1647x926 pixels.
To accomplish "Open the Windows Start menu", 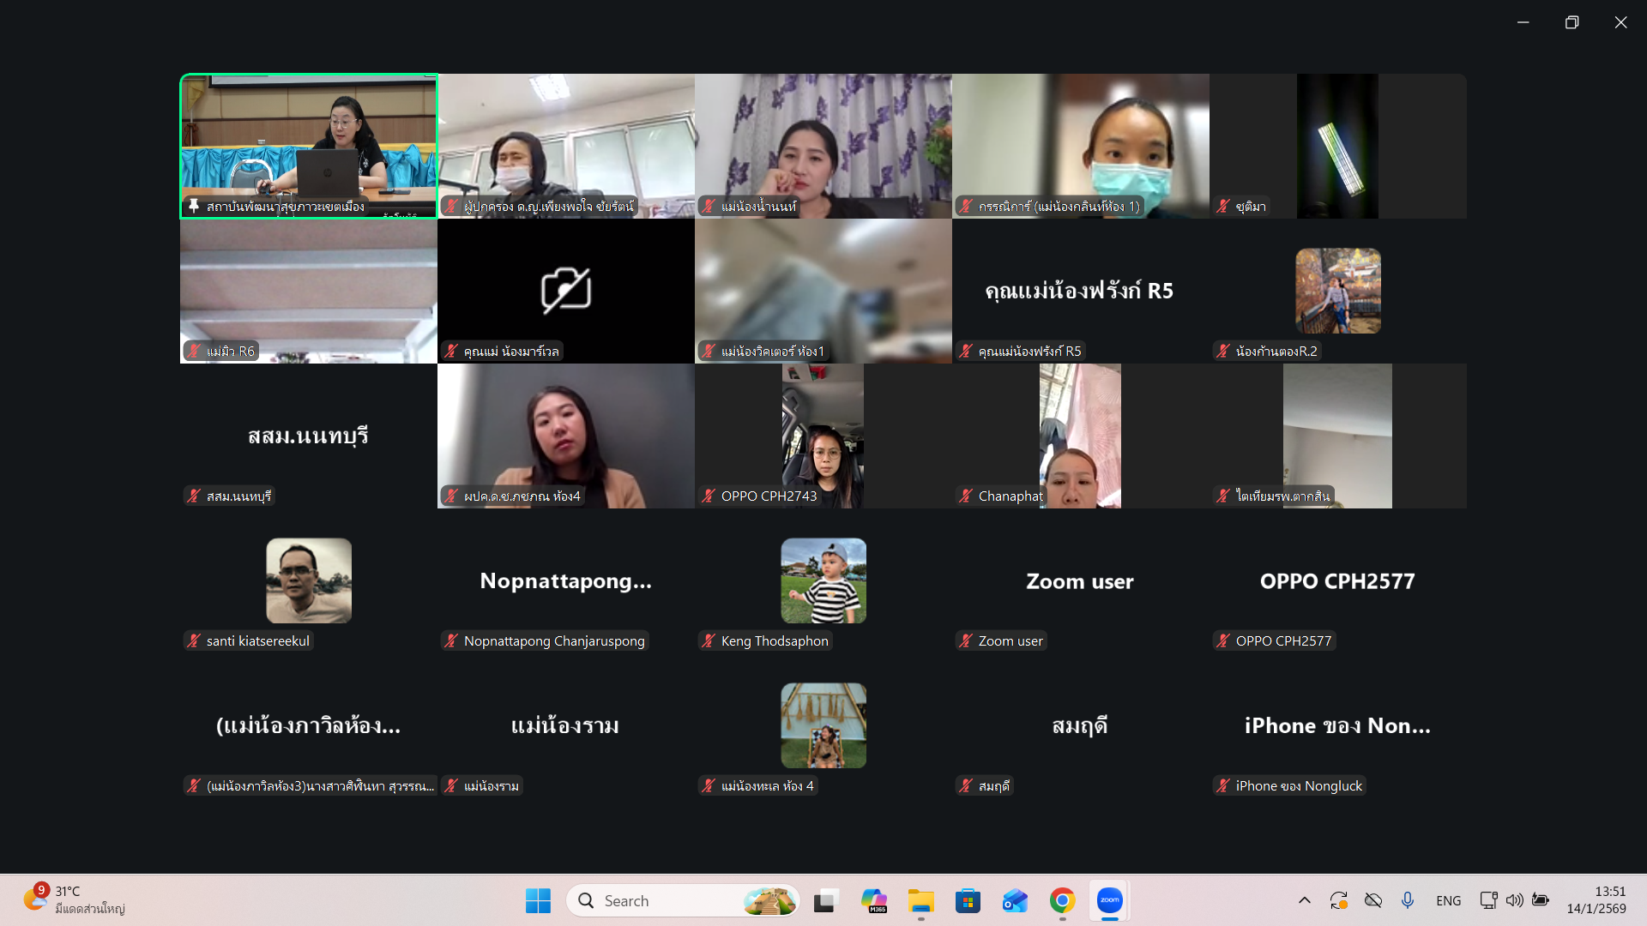I will 538,900.
